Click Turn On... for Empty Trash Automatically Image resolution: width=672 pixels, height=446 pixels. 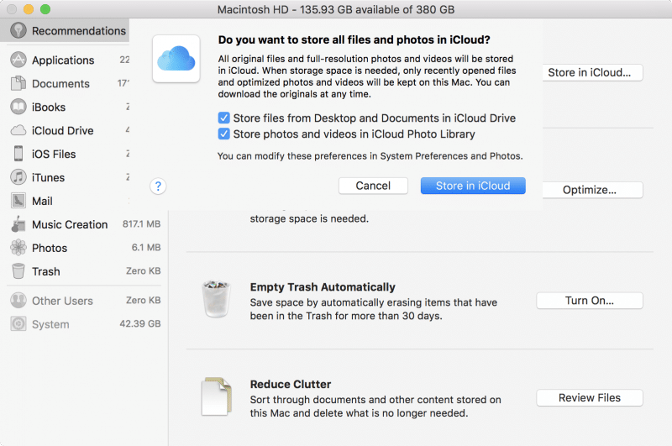point(590,301)
